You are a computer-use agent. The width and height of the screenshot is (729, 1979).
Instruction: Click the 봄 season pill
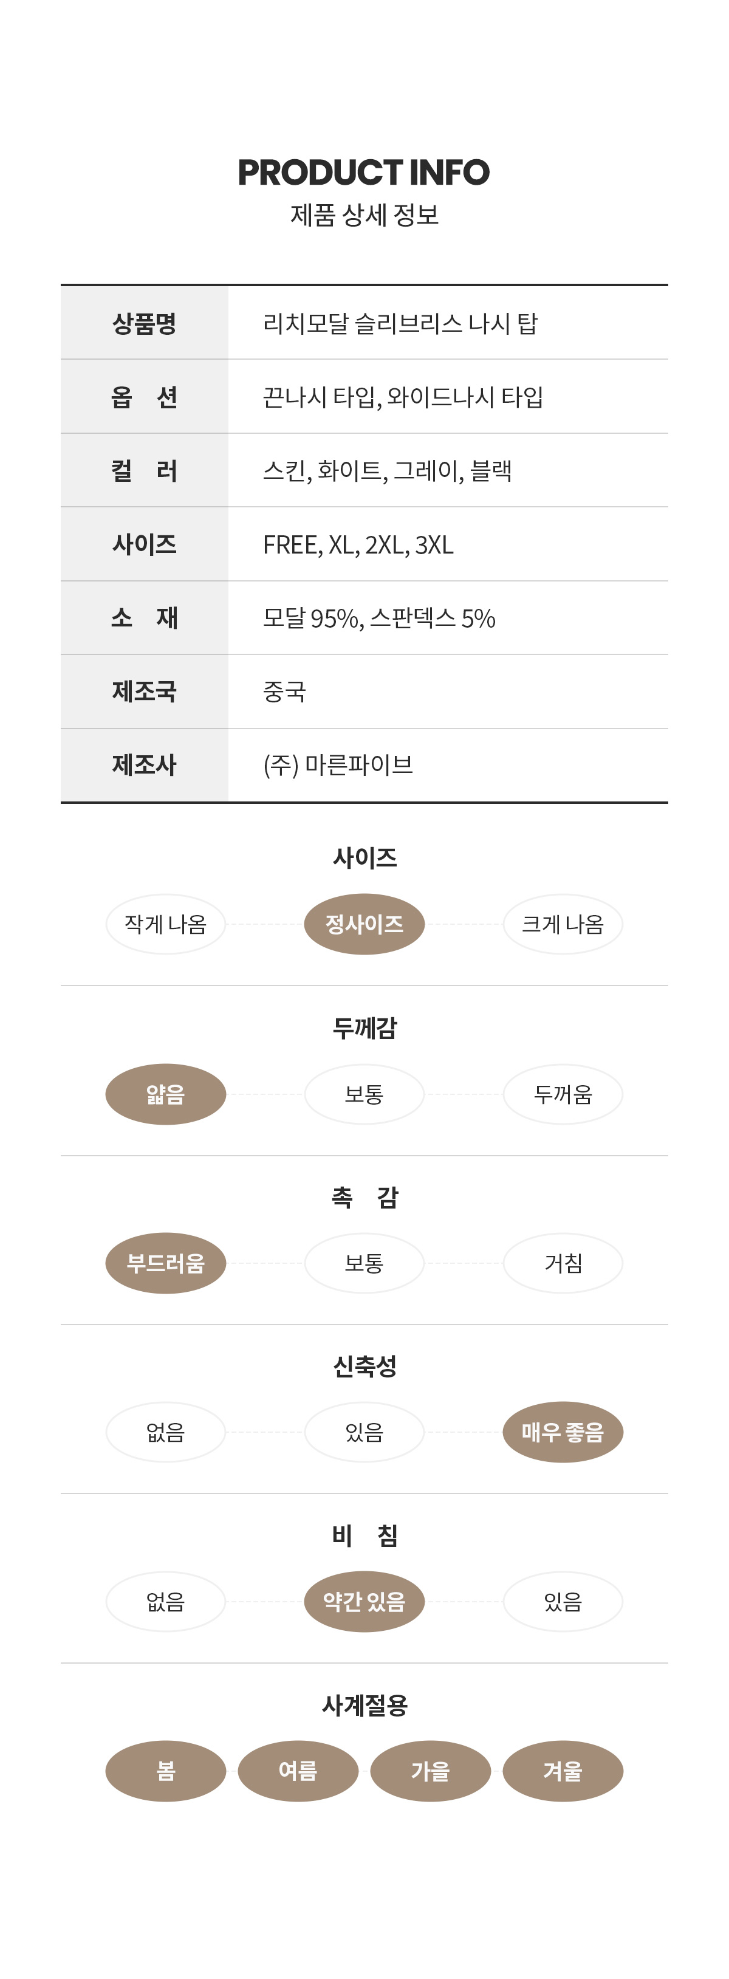tap(165, 1771)
